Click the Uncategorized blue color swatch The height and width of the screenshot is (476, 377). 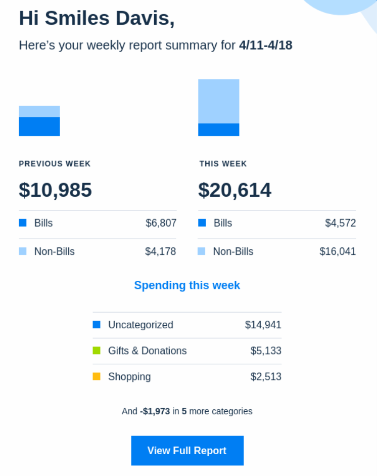click(97, 325)
